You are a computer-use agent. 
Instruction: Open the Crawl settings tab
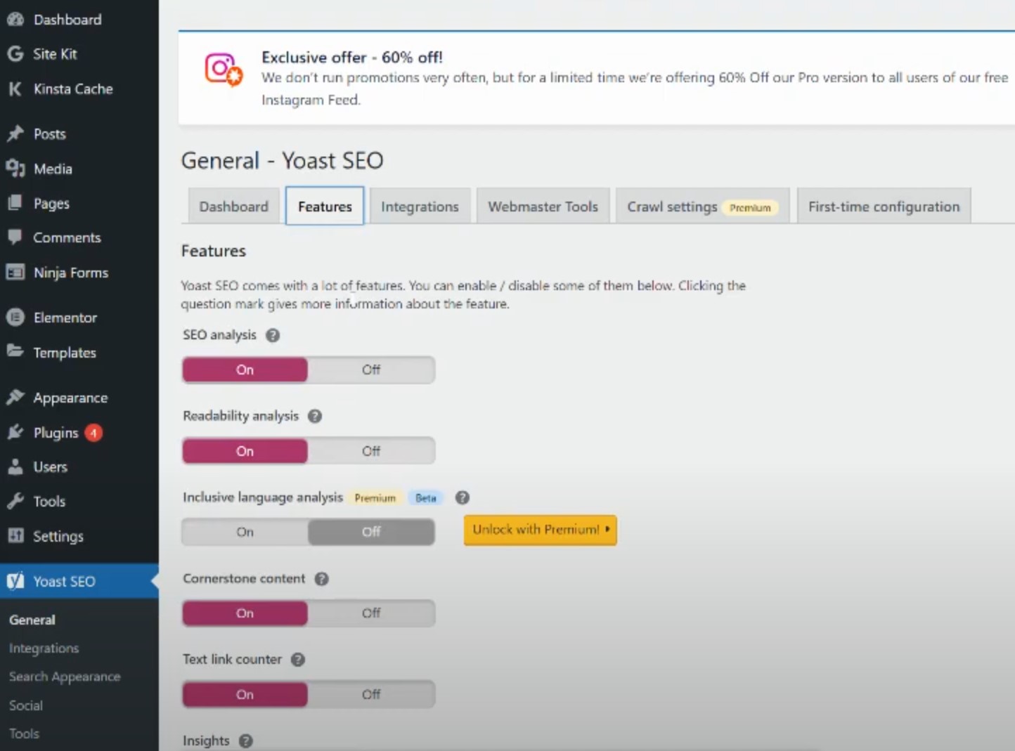point(702,207)
